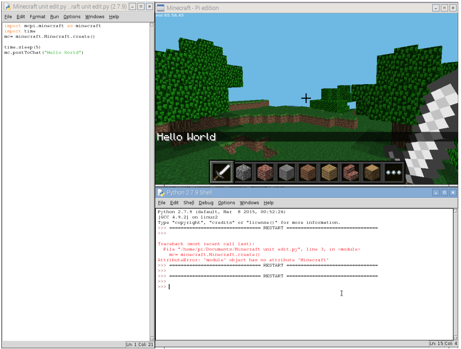Click 'Ln: 1' in the editor status bar
Viewport: 461px width, 349px height.
131,345
